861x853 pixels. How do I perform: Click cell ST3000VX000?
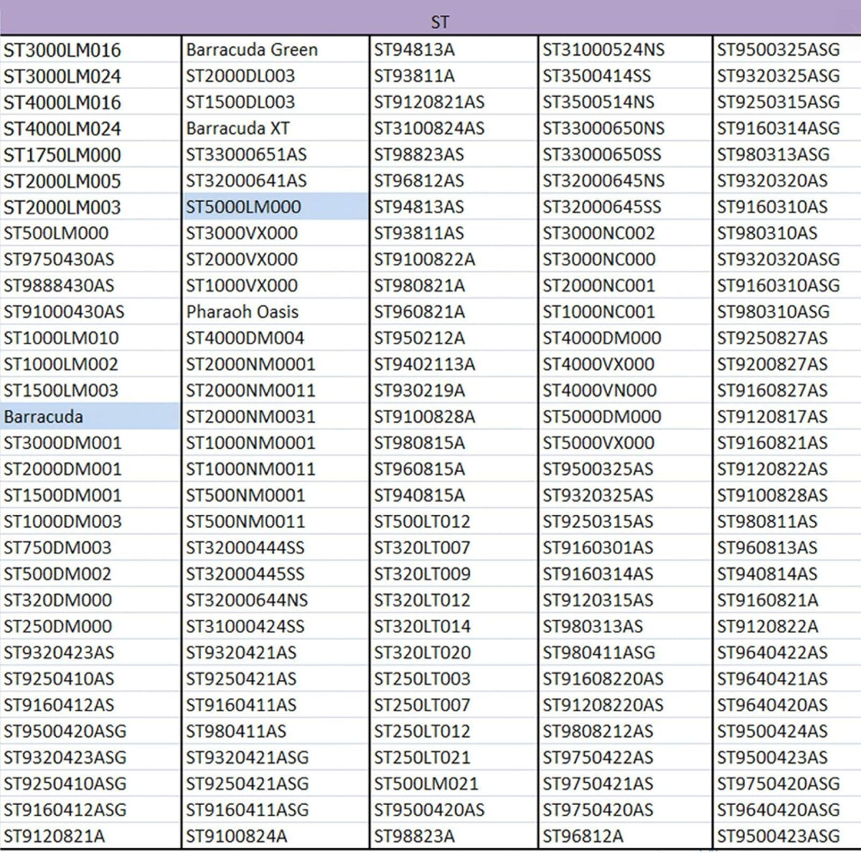(276, 233)
